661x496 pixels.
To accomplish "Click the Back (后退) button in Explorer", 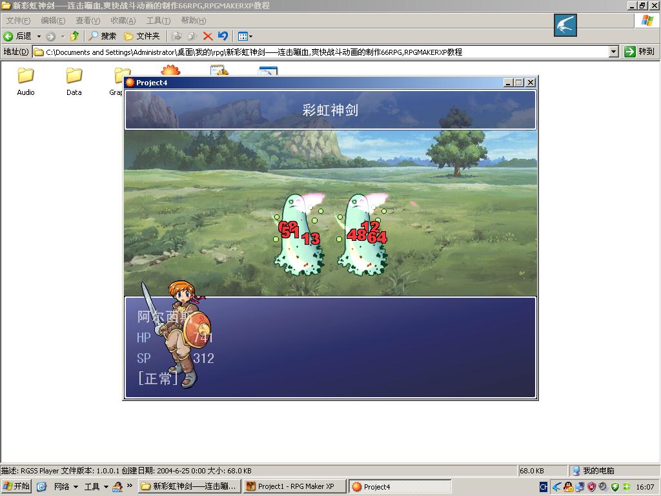I will point(17,36).
